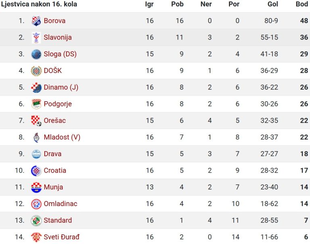Image resolution: width=310 pixels, height=244 pixels.
Task: Open the Standard team link
Action: (x=58, y=220)
